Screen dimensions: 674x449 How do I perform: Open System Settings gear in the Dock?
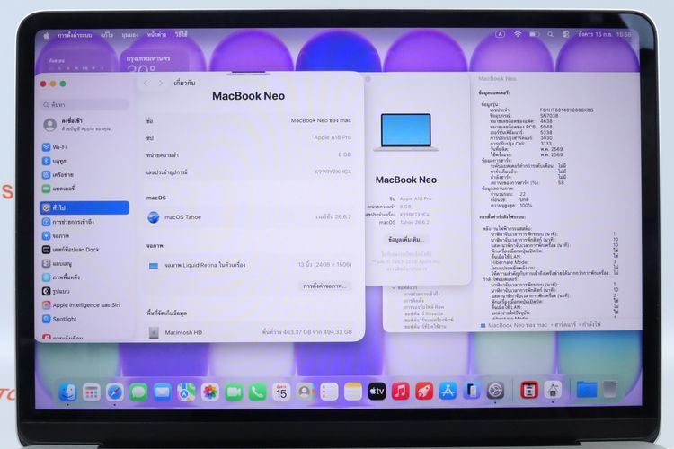click(x=495, y=391)
